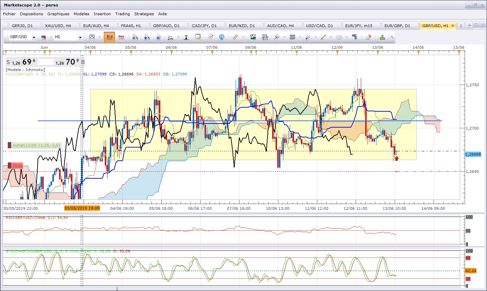The width and height of the screenshot is (487, 291).
Task: Click the B buy price button
Action: point(70,62)
